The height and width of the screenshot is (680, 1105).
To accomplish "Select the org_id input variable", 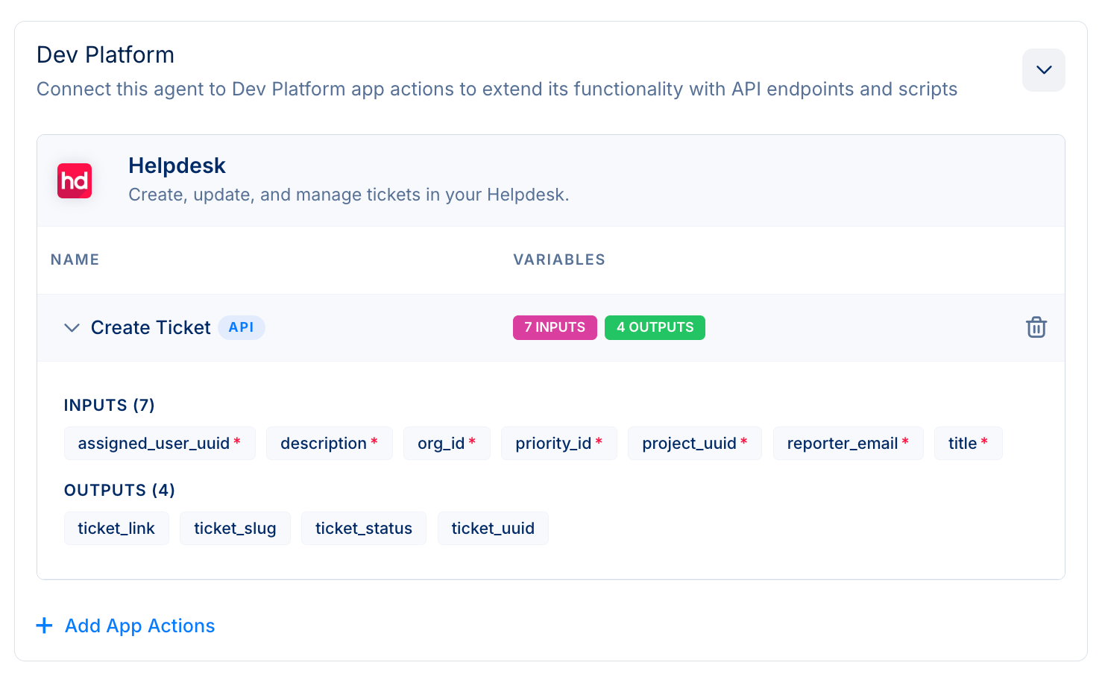I will [446, 444].
